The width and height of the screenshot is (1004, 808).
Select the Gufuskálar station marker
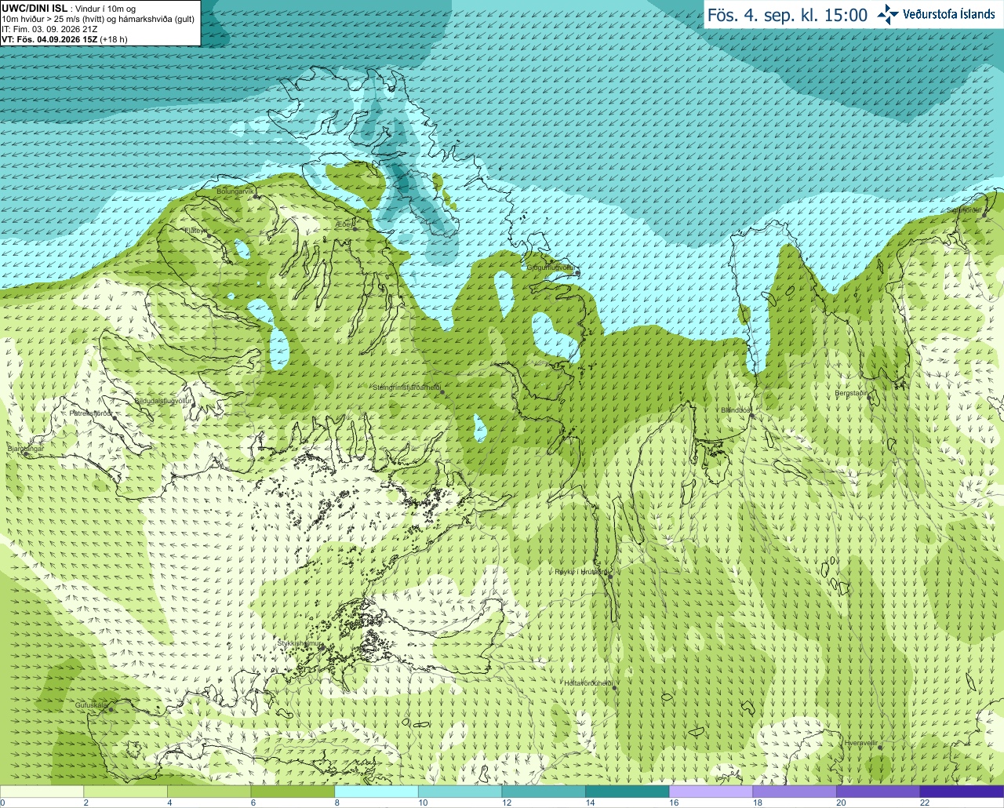[x=111, y=709]
